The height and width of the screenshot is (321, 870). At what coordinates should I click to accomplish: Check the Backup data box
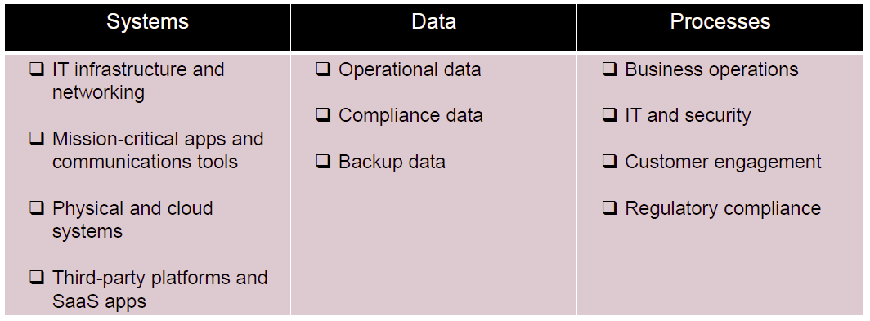tap(323, 163)
